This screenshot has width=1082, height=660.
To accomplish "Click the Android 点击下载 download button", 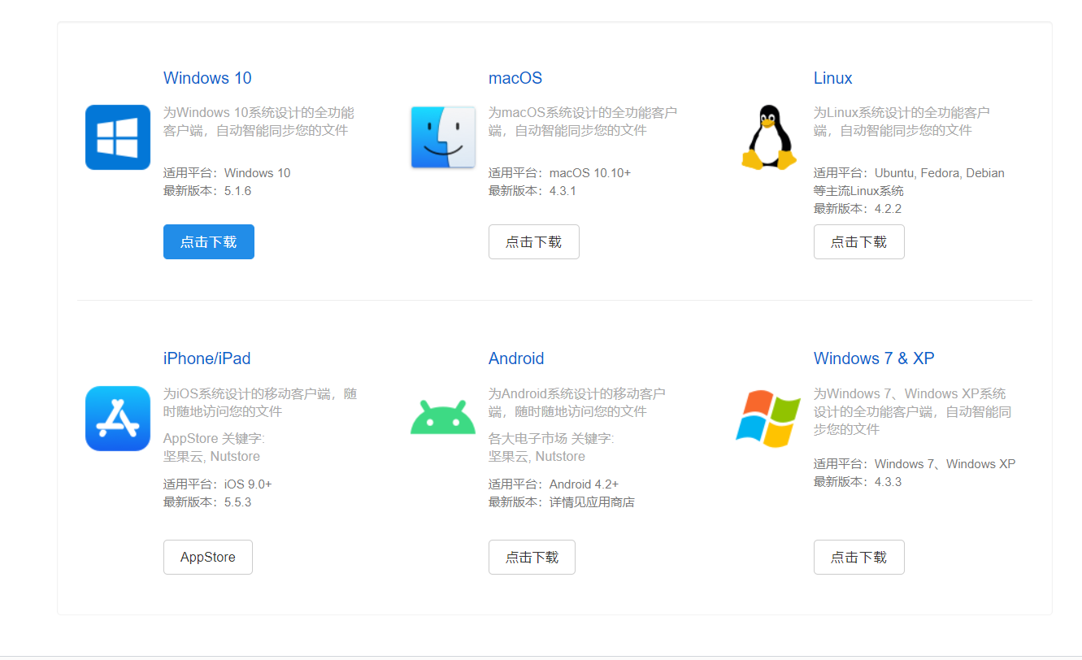I will [x=532, y=557].
